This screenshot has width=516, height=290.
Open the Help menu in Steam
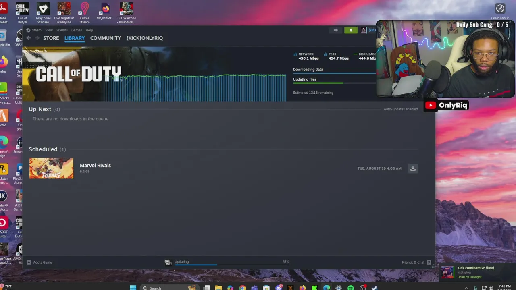tap(89, 30)
